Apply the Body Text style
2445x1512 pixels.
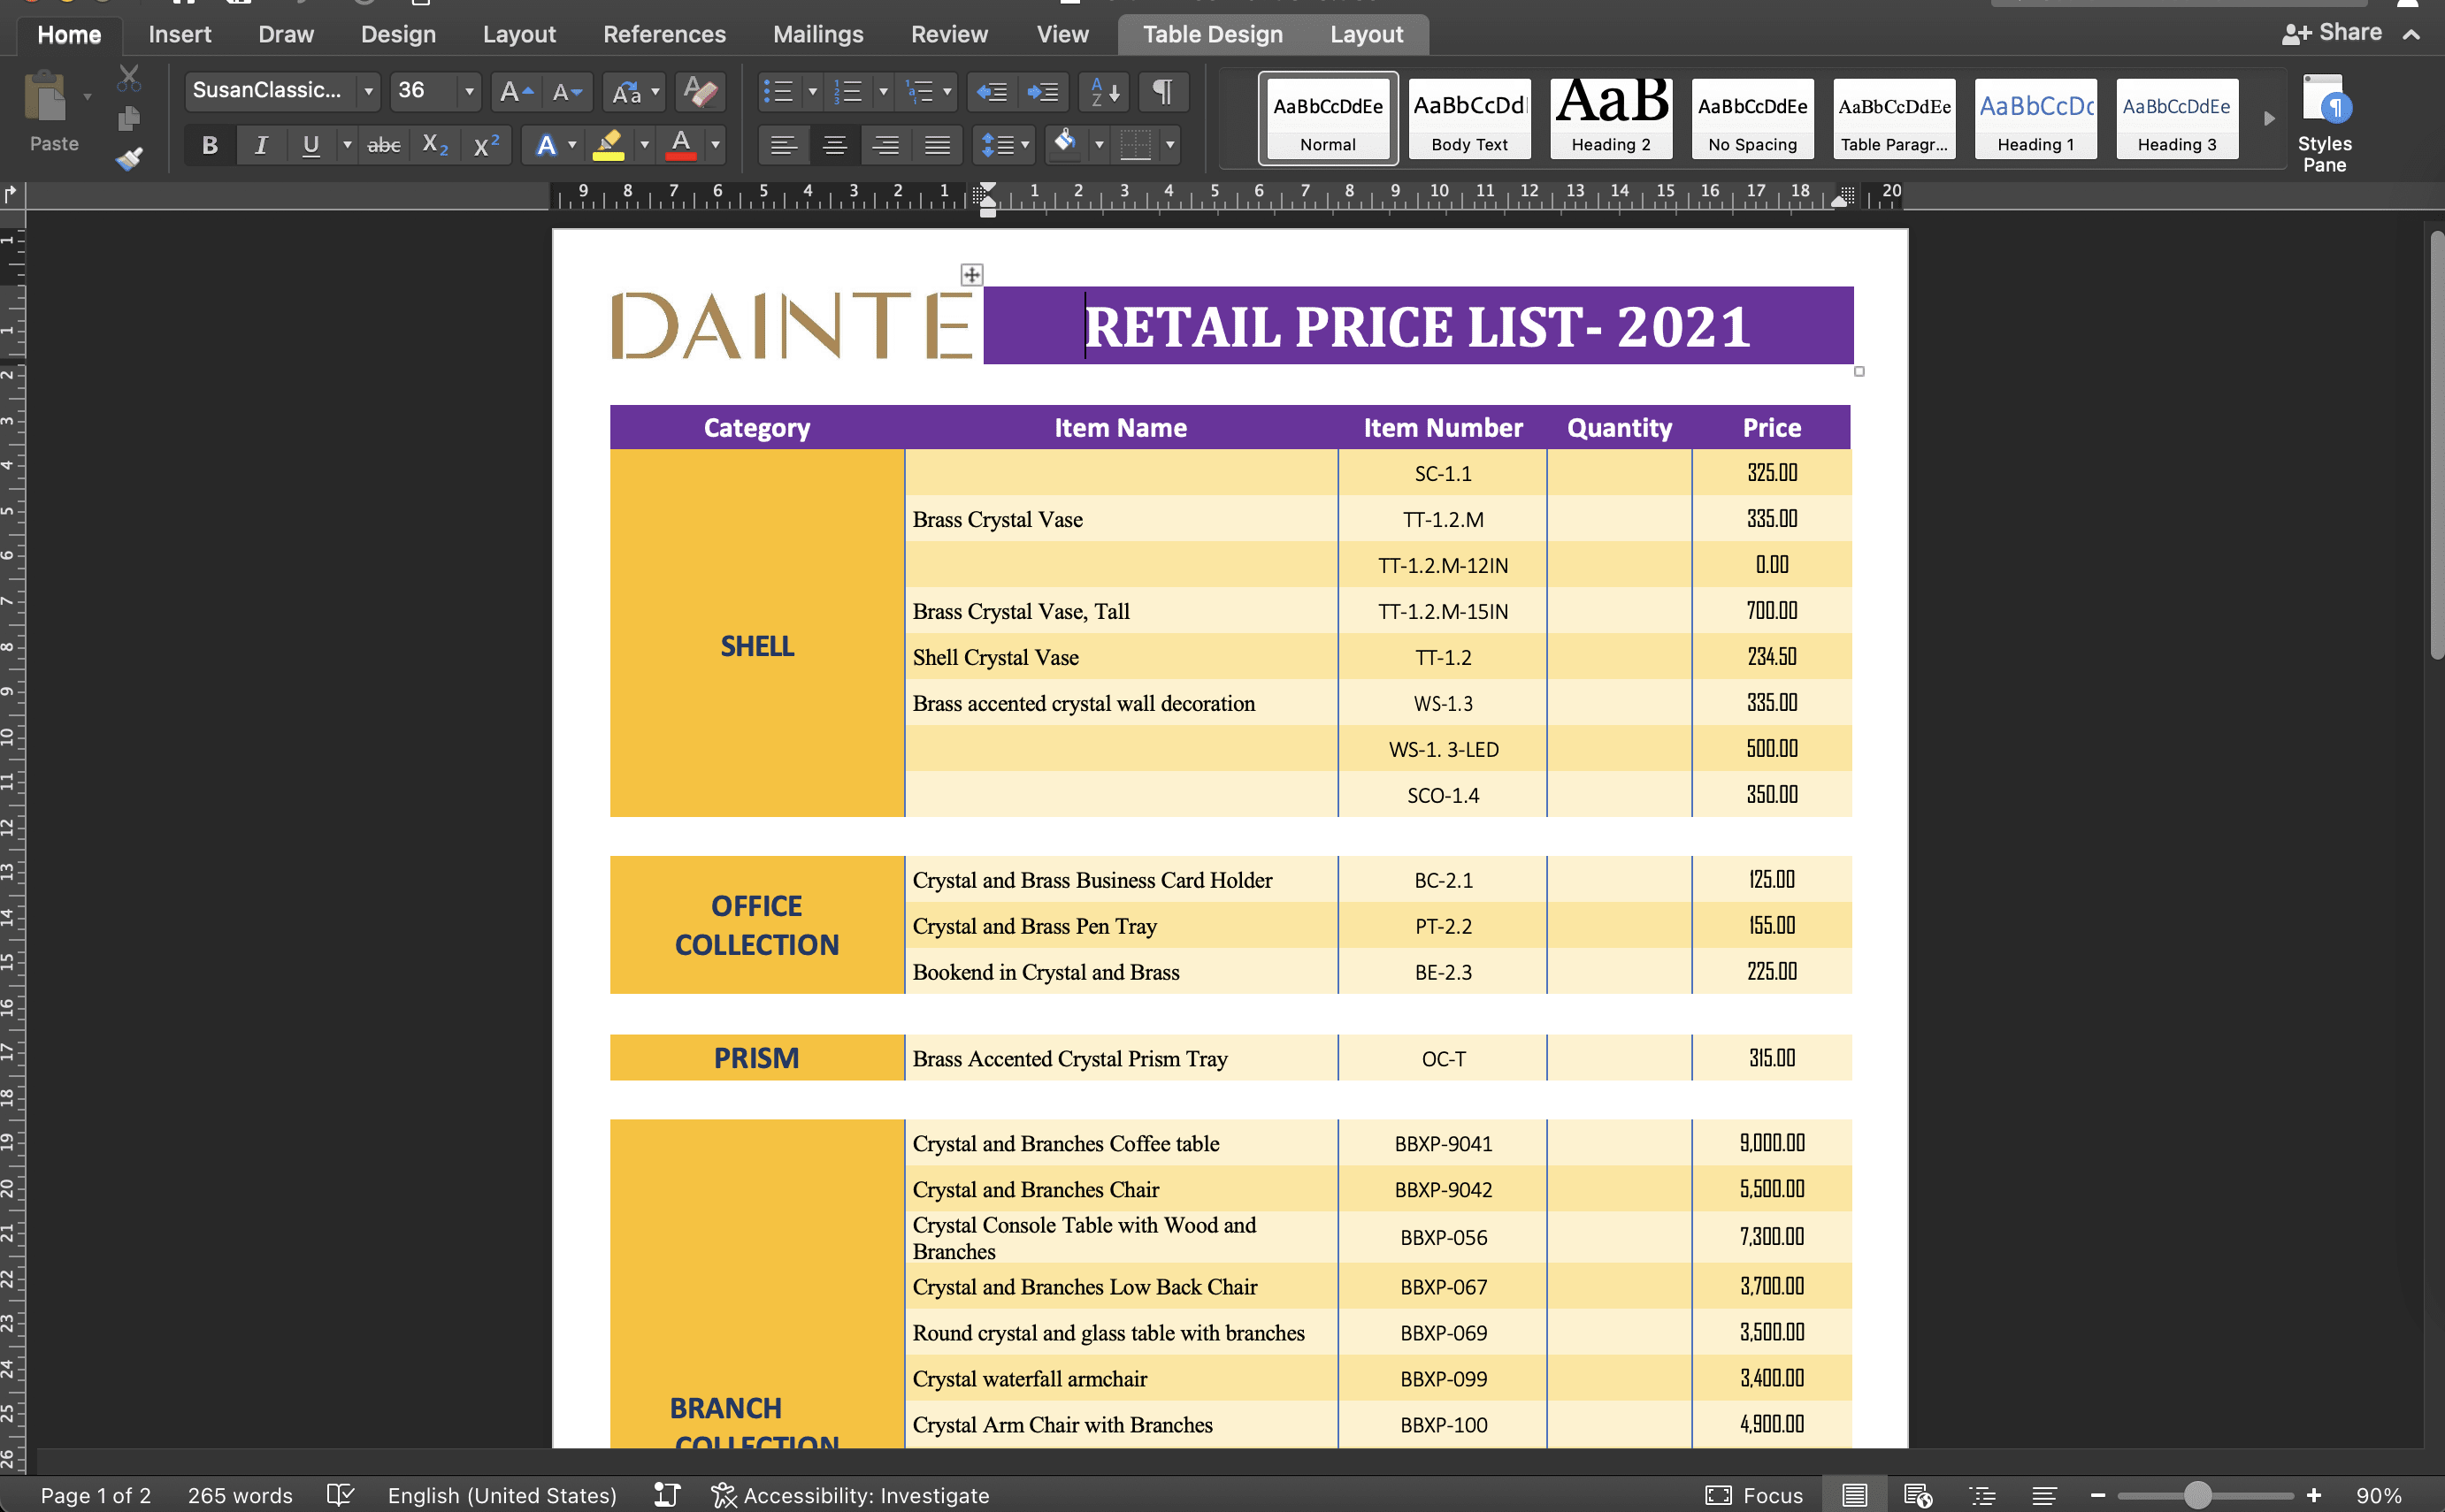tap(1469, 118)
